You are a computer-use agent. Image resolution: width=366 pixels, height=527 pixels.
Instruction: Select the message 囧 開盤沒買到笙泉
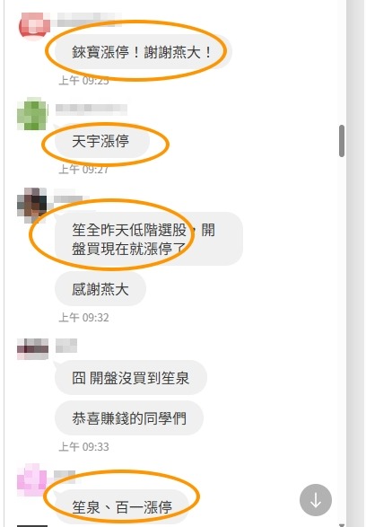point(131,378)
